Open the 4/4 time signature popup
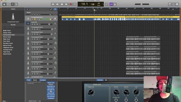The image size is (181, 102). [99, 3]
